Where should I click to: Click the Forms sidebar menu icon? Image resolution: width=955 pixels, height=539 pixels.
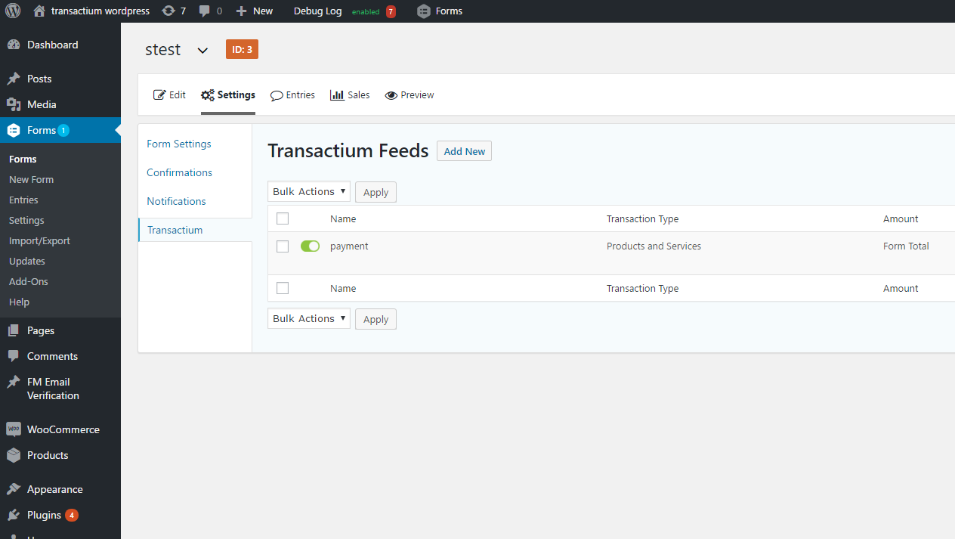(14, 130)
